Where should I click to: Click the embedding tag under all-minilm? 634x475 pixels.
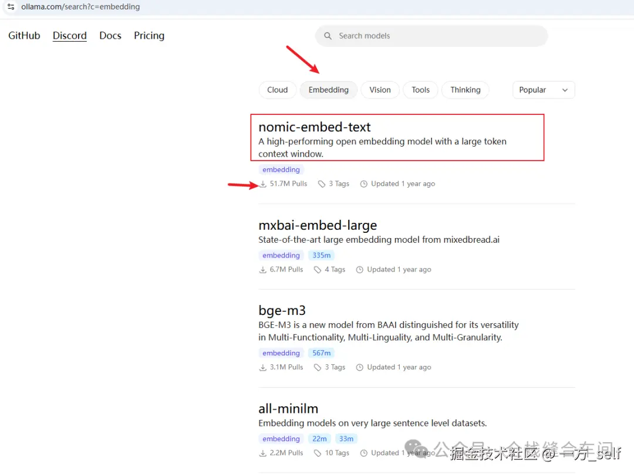coord(281,439)
